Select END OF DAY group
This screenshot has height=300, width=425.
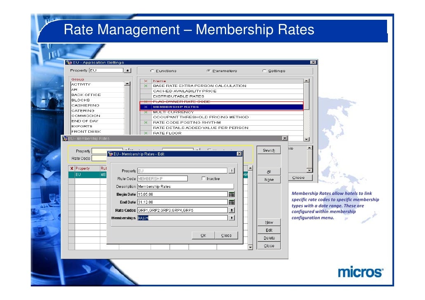point(97,121)
